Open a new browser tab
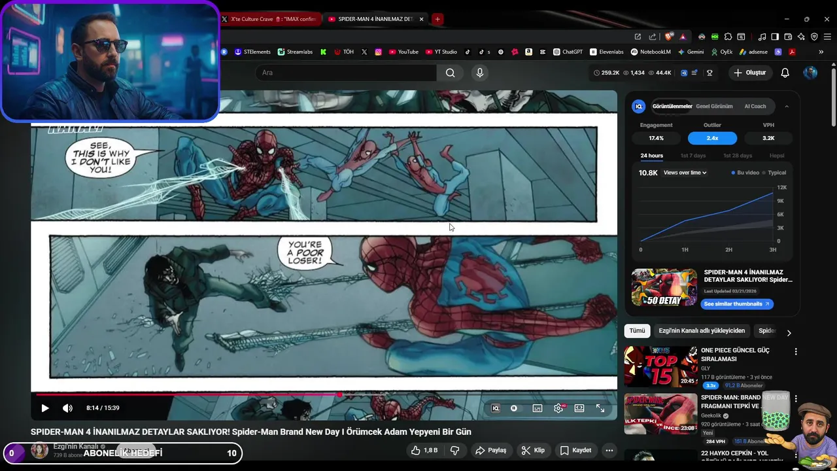 437,19
